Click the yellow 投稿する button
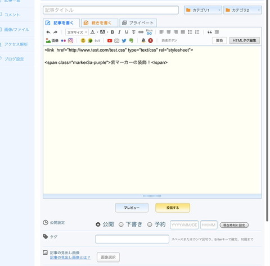The height and width of the screenshot is (266, 270). (x=173, y=208)
